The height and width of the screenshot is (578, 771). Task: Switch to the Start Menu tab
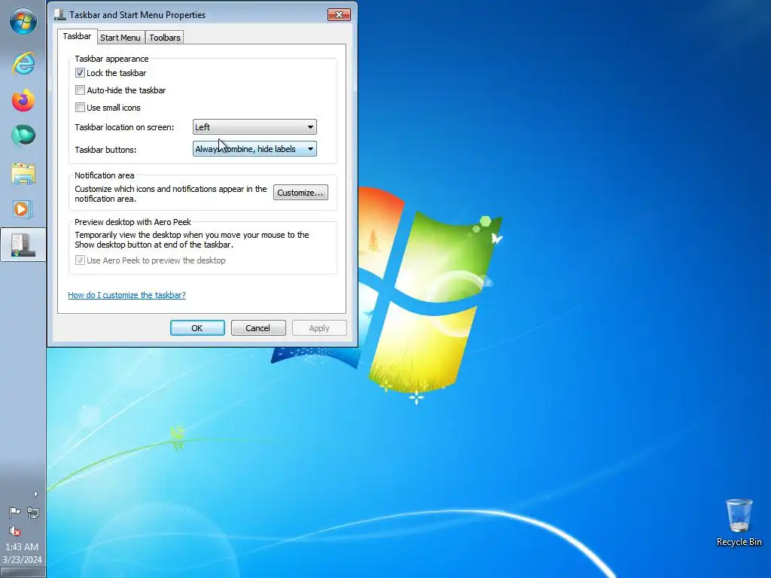coord(120,38)
